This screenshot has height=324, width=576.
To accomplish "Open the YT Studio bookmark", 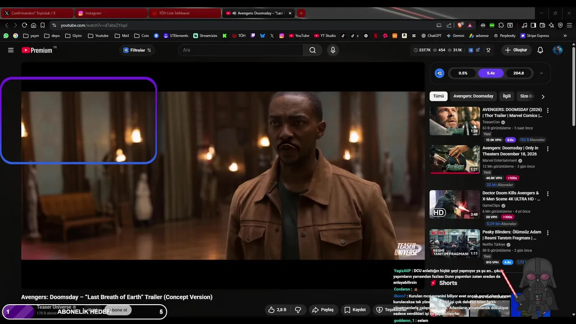I will (x=324, y=36).
